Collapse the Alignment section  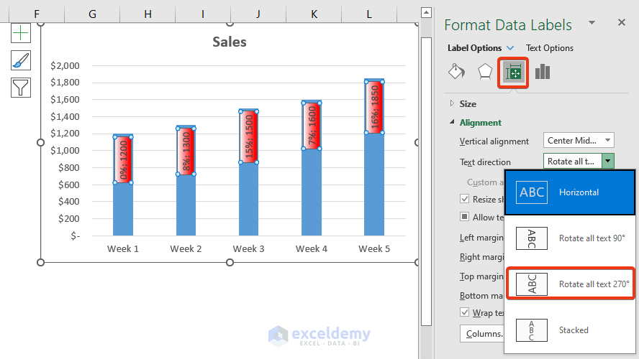(452, 122)
